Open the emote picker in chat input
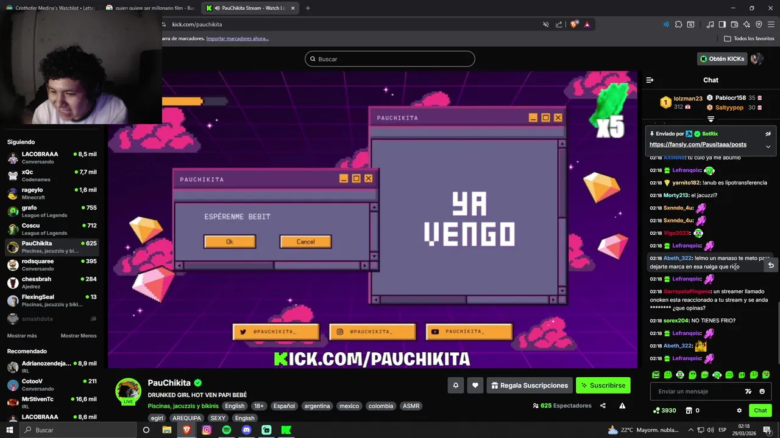 tap(762, 391)
